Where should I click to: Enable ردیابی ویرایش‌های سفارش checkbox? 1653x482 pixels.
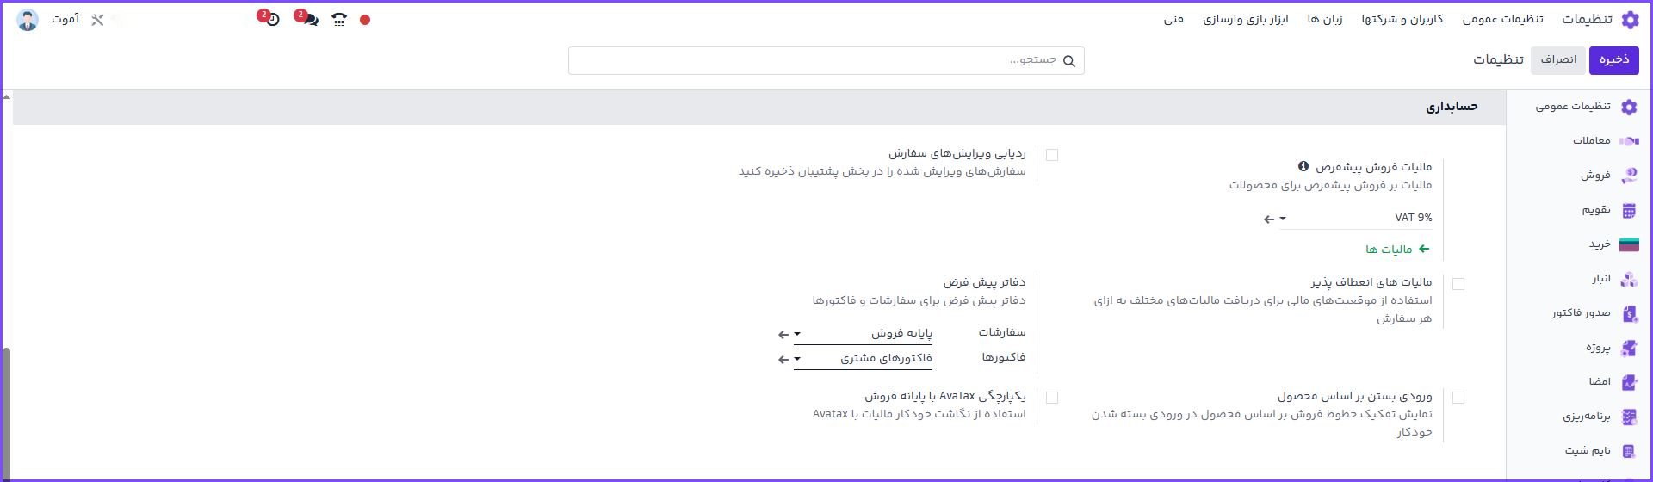click(x=1052, y=155)
